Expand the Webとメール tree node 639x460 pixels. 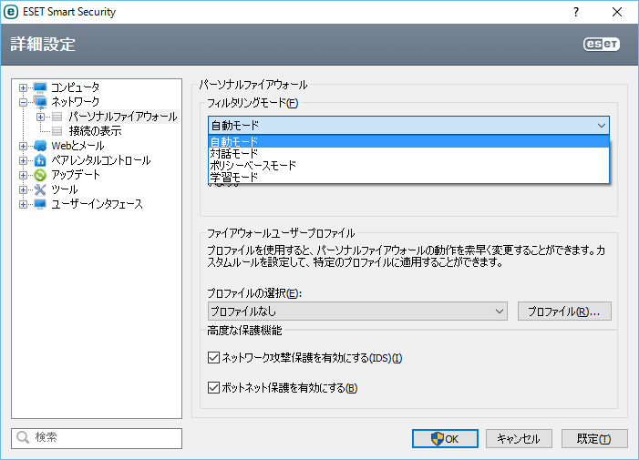pos(23,146)
